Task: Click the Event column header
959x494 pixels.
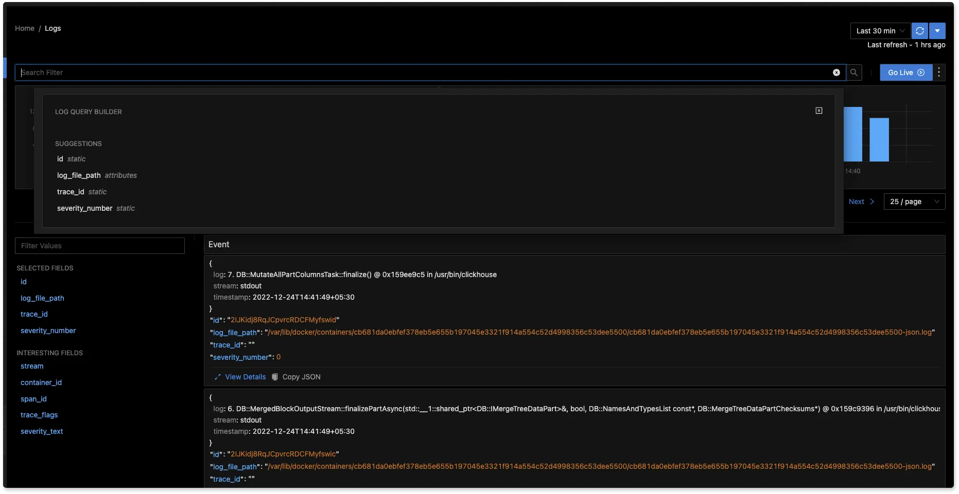Action: [219, 245]
